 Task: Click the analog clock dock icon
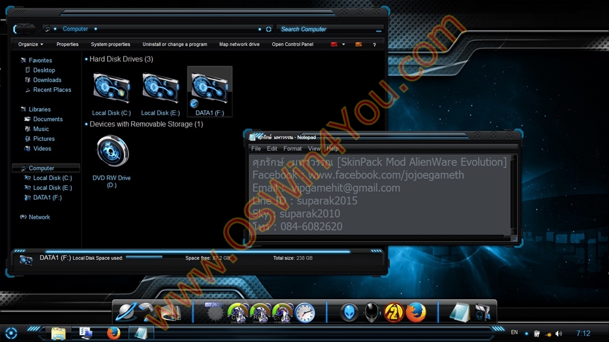click(305, 312)
